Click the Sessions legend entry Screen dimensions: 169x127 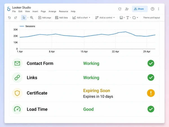coord(27,26)
